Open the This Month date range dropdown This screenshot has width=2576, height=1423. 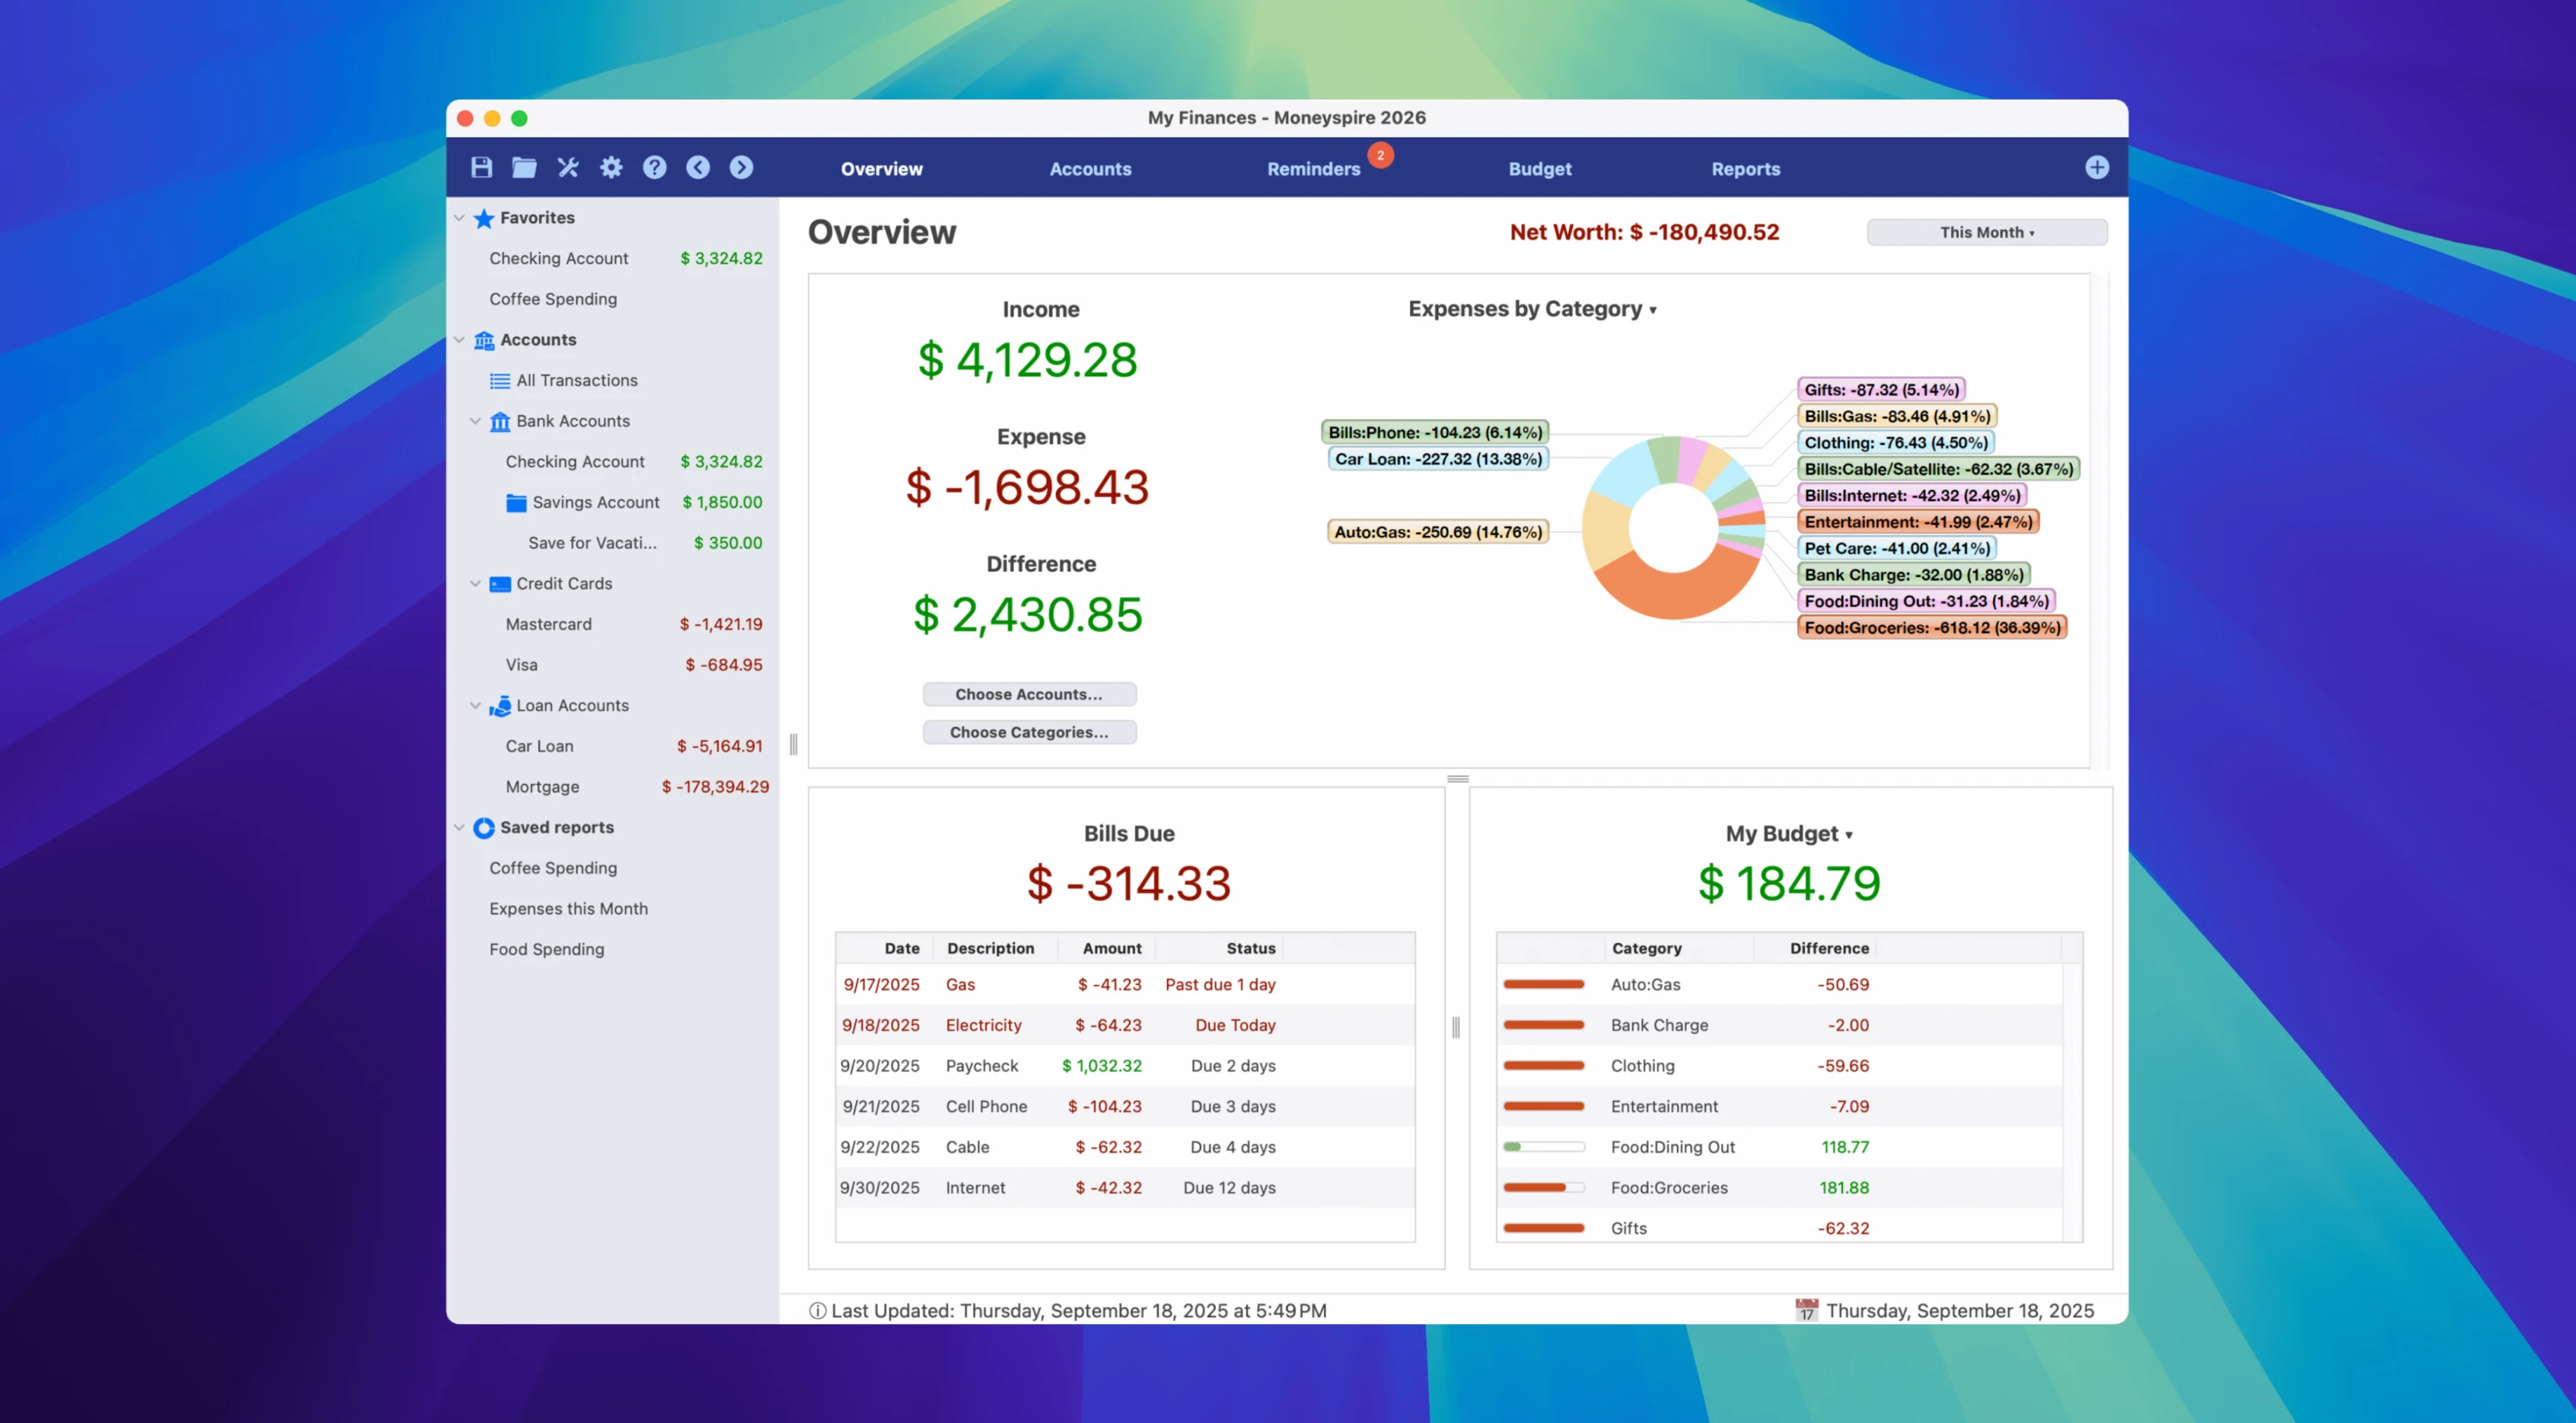1986,232
